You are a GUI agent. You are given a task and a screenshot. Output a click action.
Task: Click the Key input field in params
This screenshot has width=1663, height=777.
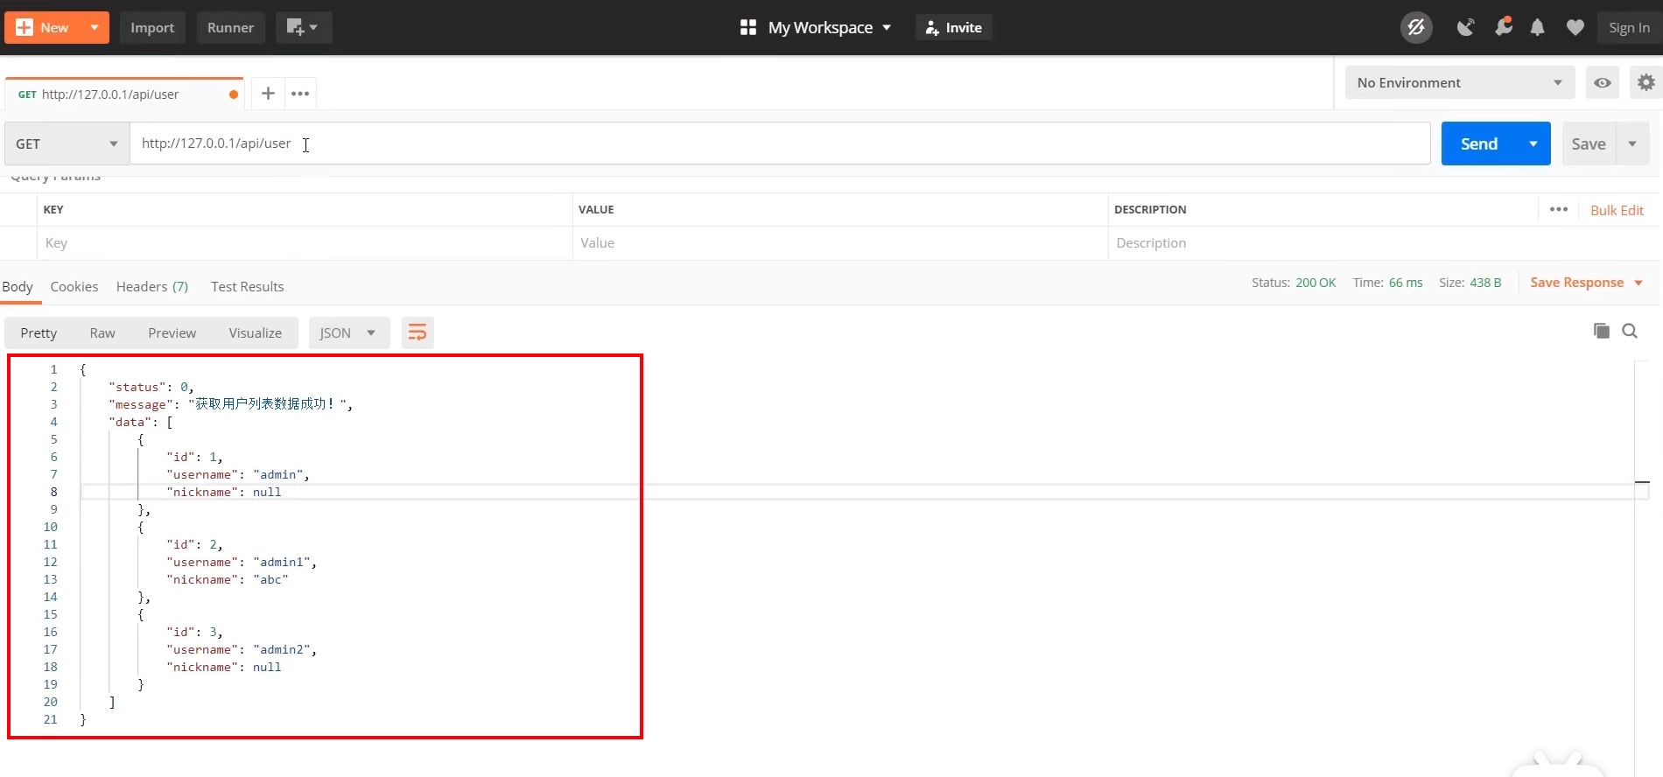(305, 243)
